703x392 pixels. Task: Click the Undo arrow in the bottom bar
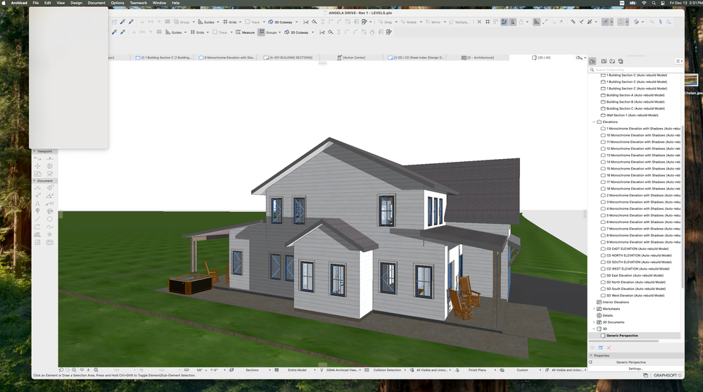[61, 370]
